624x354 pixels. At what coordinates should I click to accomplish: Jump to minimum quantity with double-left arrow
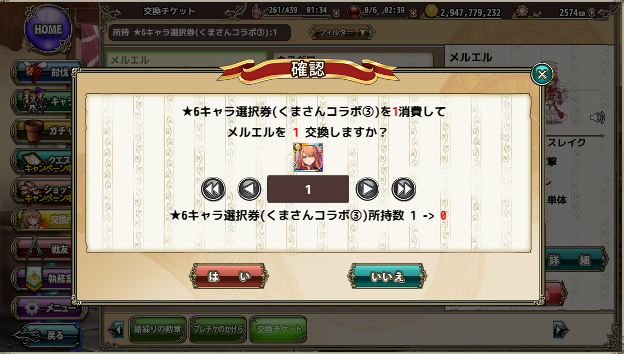(213, 189)
